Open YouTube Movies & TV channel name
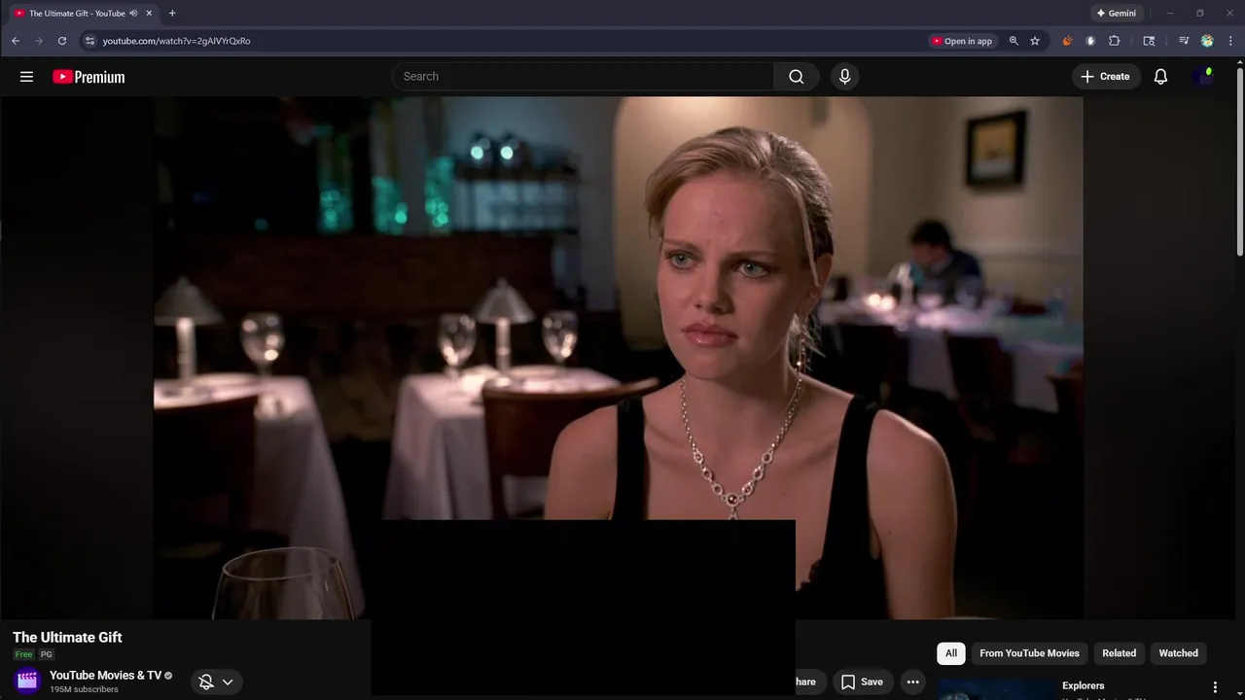This screenshot has width=1245, height=700. pos(105,675)
